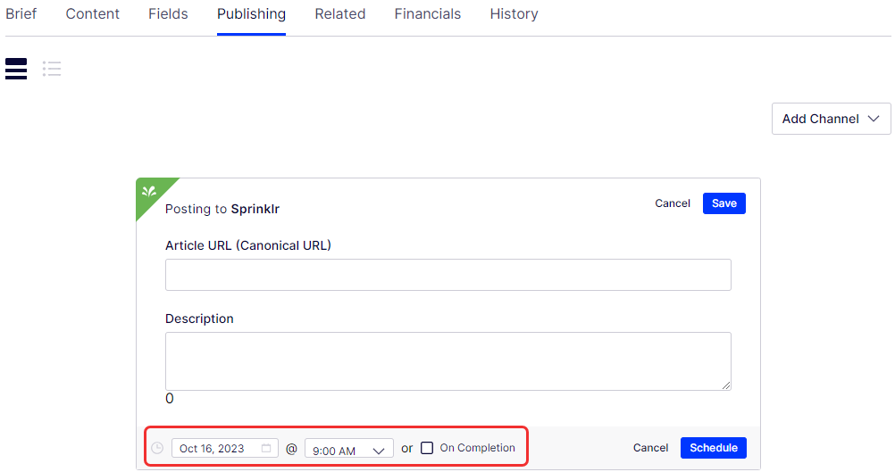Open the Oct 16, 2023 date picker

pos(214,448)
